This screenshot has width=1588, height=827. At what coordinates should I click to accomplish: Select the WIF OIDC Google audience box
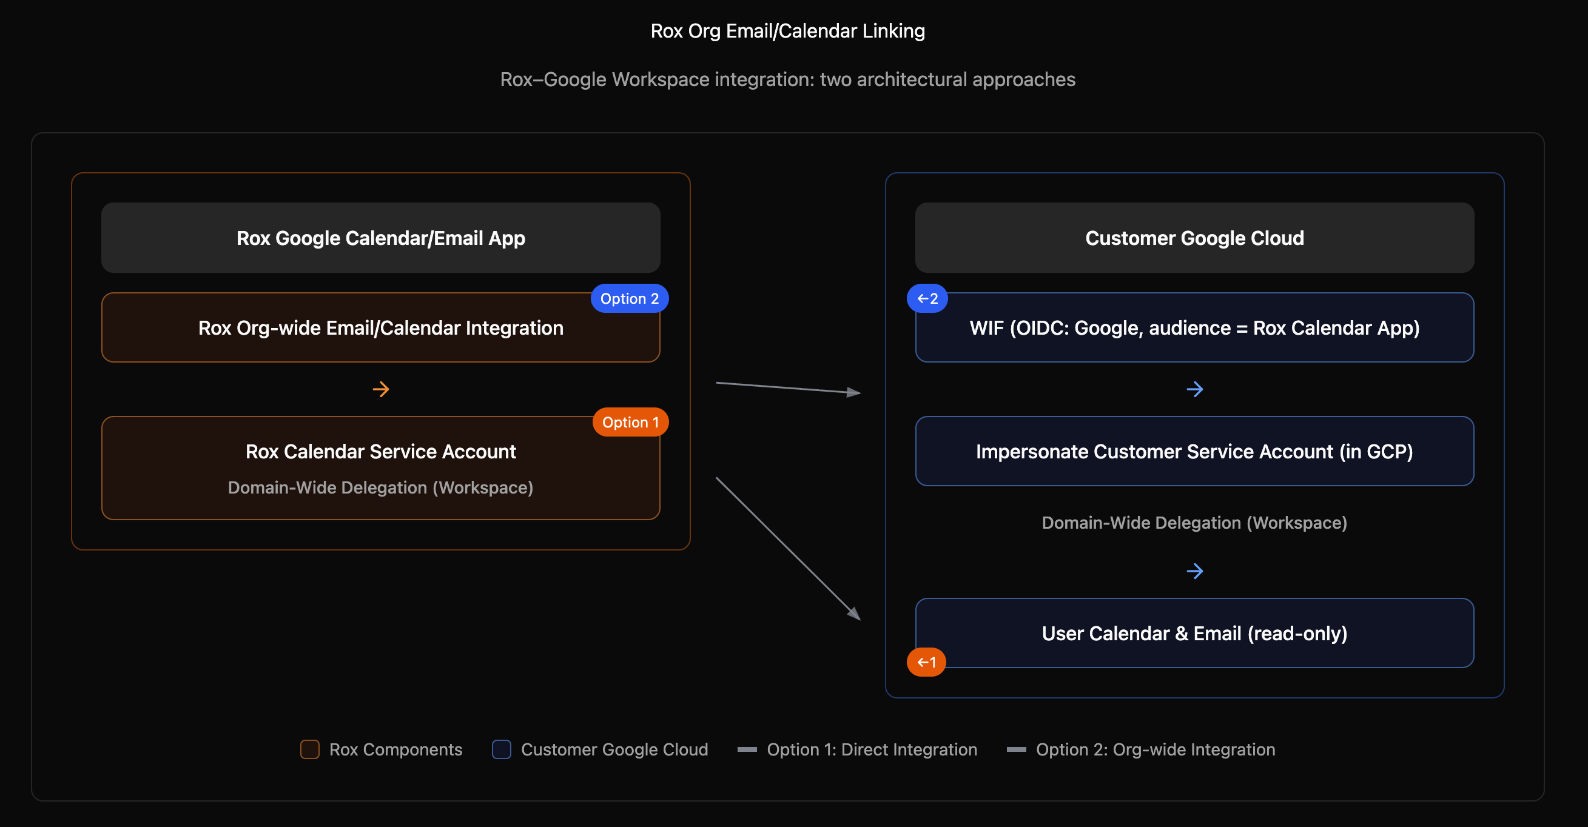pyautogui.click(x=1194, y=328)
